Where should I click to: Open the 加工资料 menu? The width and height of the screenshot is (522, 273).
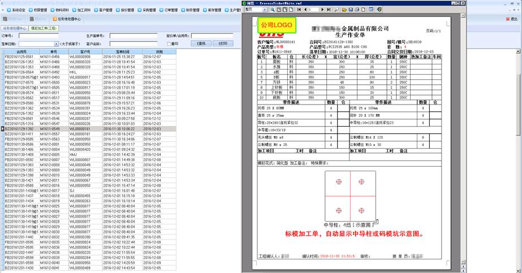pyautogui.click(x=81, y=10)
